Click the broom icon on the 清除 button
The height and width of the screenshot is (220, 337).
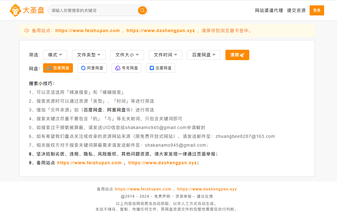tap(242, 55)
